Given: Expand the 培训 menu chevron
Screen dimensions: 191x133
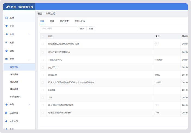Looking at the screenshot, I should tap(29, 34).
